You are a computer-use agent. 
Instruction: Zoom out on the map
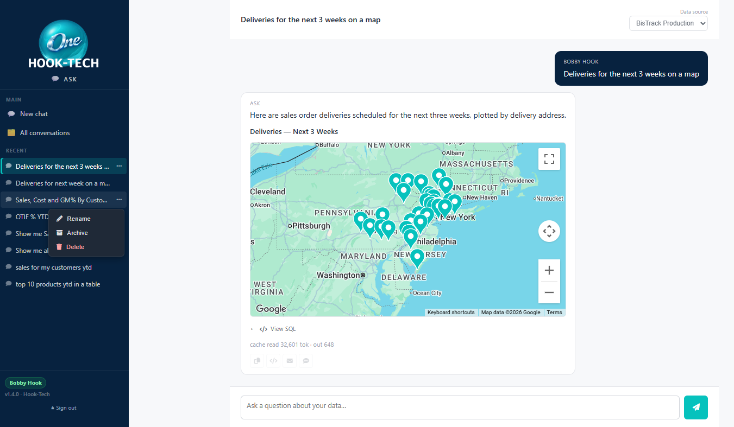(x=549, y=292)
